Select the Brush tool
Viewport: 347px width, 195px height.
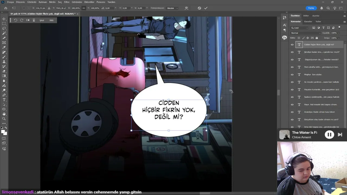[x=4, y=57]
